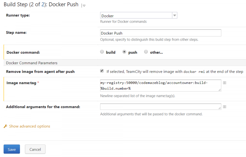The image size is (246, 157).
Task: Click the Additional arguments input field
Action: pos(160,106)
